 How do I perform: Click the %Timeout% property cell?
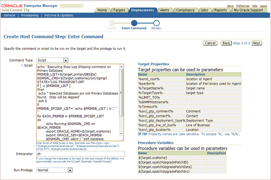(162, 107)
